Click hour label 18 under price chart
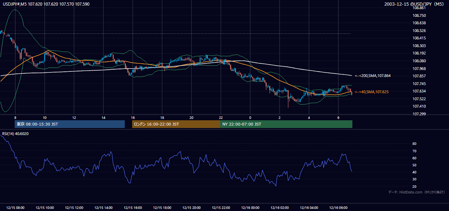Screen dimensions: 449x211 point(162,117)
